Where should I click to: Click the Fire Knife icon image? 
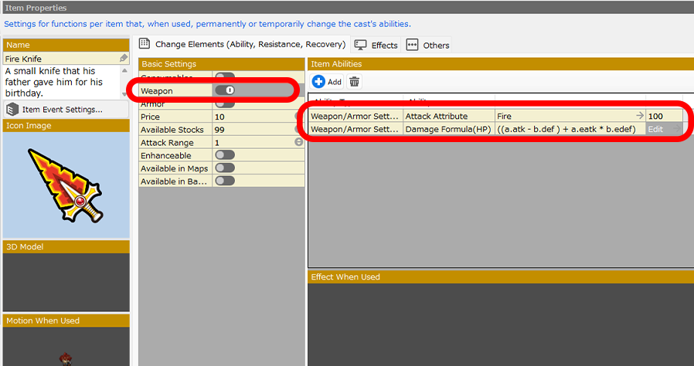click(x=66, y=184)
